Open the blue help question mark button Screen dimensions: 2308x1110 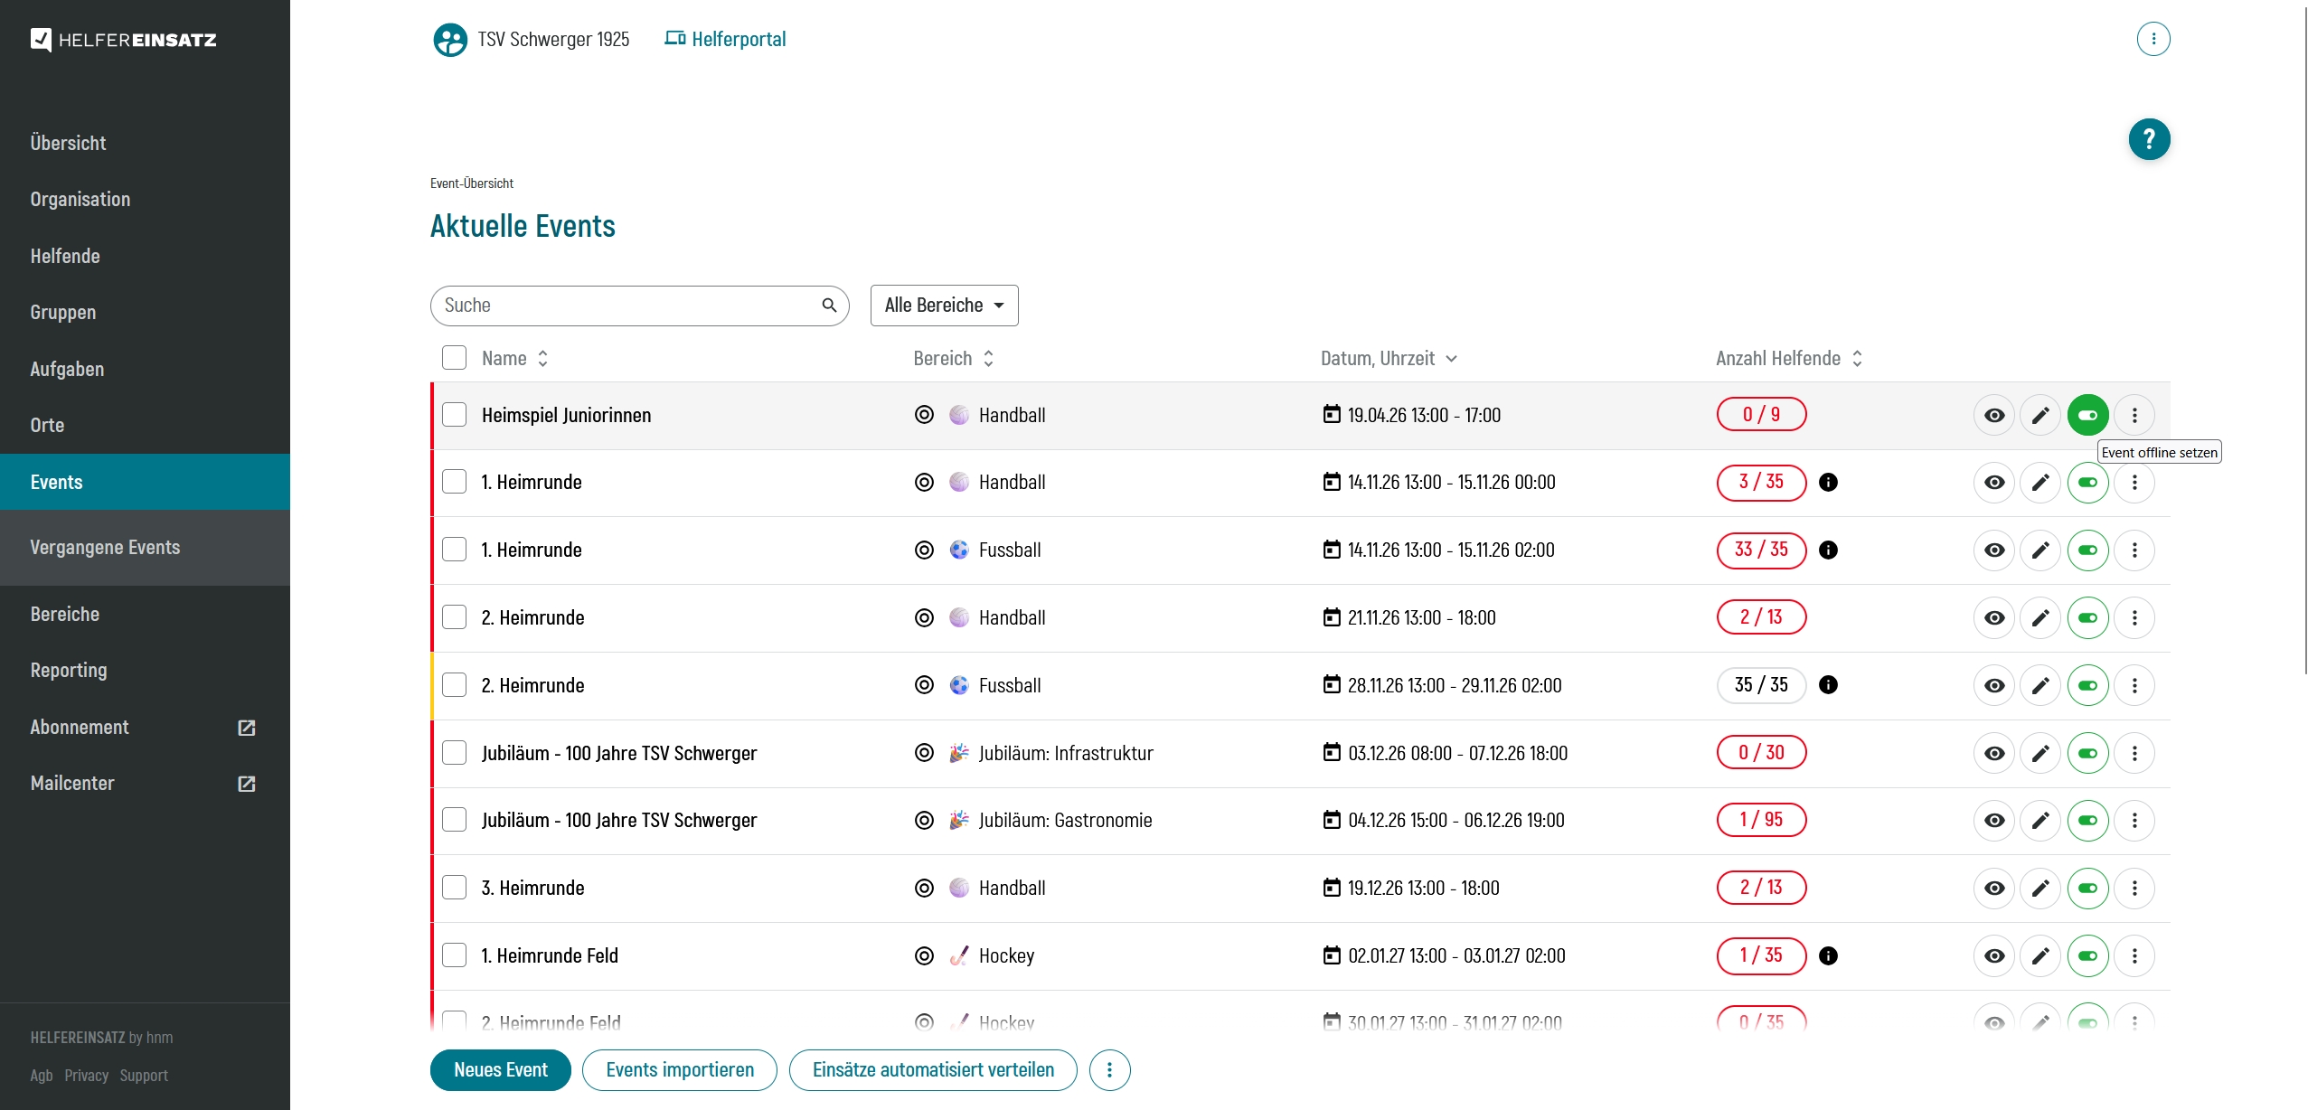click(2149, 139)
